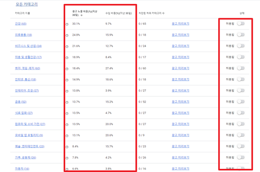Image resolution: width=260 pixels, height=172 pixels.
Task: Toggle the 가족, 공동체 status switch
Action: click(241, 157)
